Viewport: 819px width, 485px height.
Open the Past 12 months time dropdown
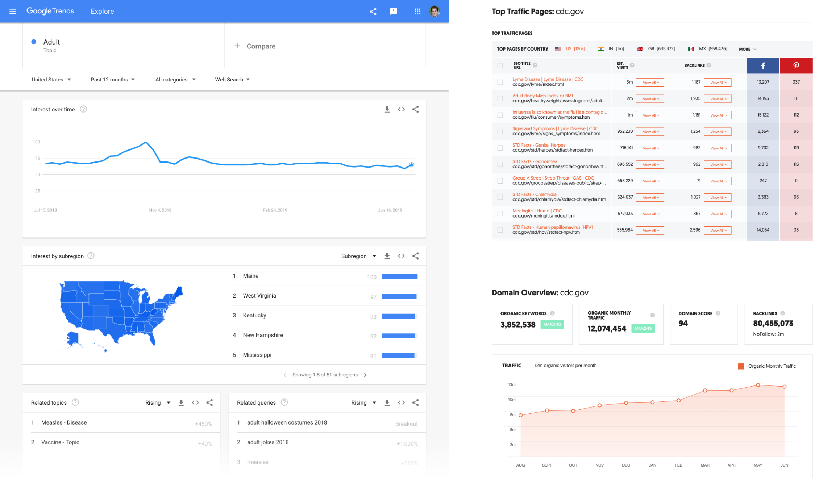click(113, 80)
